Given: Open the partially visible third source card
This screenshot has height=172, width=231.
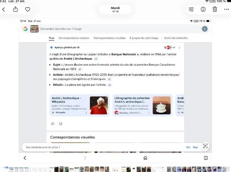Looking at the screenshot, I should (x=180, y=105).
